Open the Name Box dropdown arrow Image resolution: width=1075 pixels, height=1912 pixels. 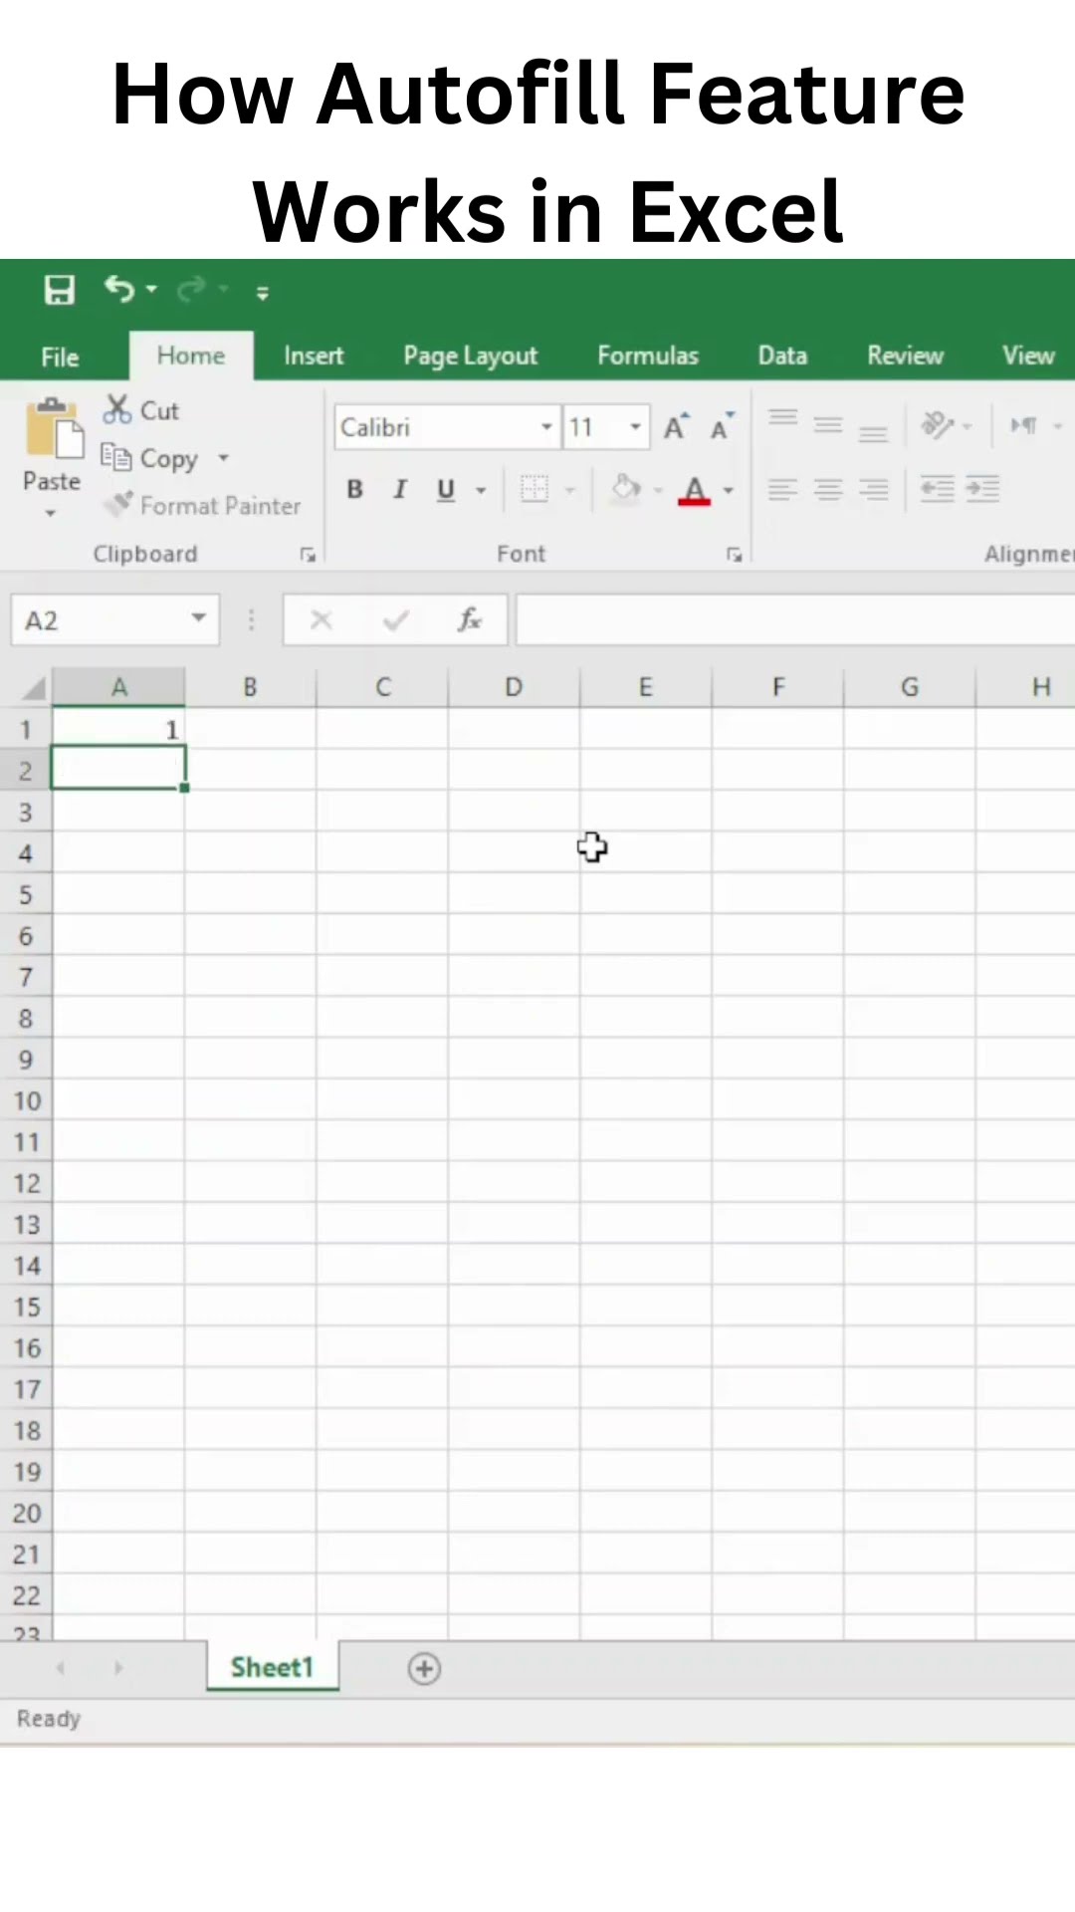199,618
